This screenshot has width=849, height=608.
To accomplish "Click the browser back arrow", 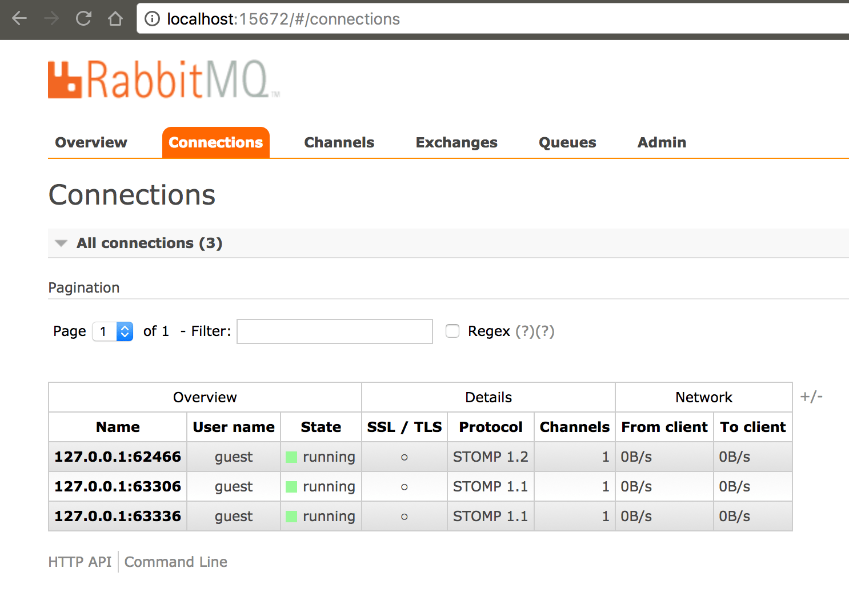I will click(x=19, y=19).
